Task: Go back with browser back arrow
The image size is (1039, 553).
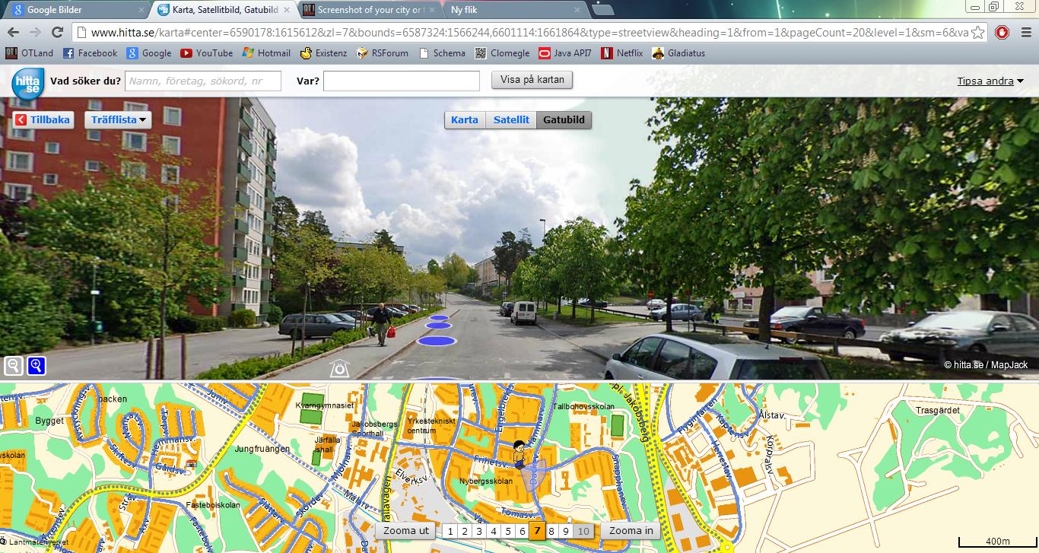Action: 13,32
